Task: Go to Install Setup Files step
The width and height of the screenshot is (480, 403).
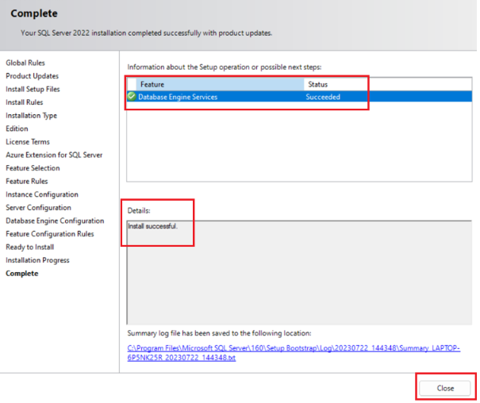Action: (x=33, y=89)
